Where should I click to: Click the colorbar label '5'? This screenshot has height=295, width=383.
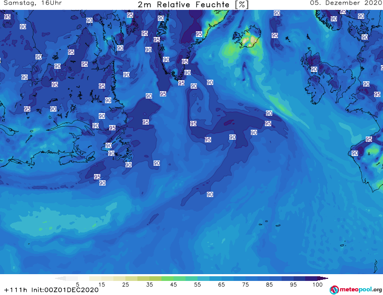coord(77,285)
